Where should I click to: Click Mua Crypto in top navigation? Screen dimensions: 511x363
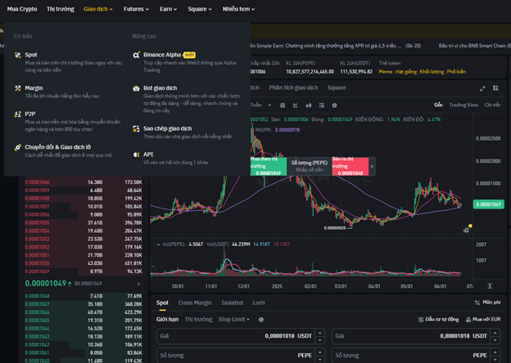22,9
